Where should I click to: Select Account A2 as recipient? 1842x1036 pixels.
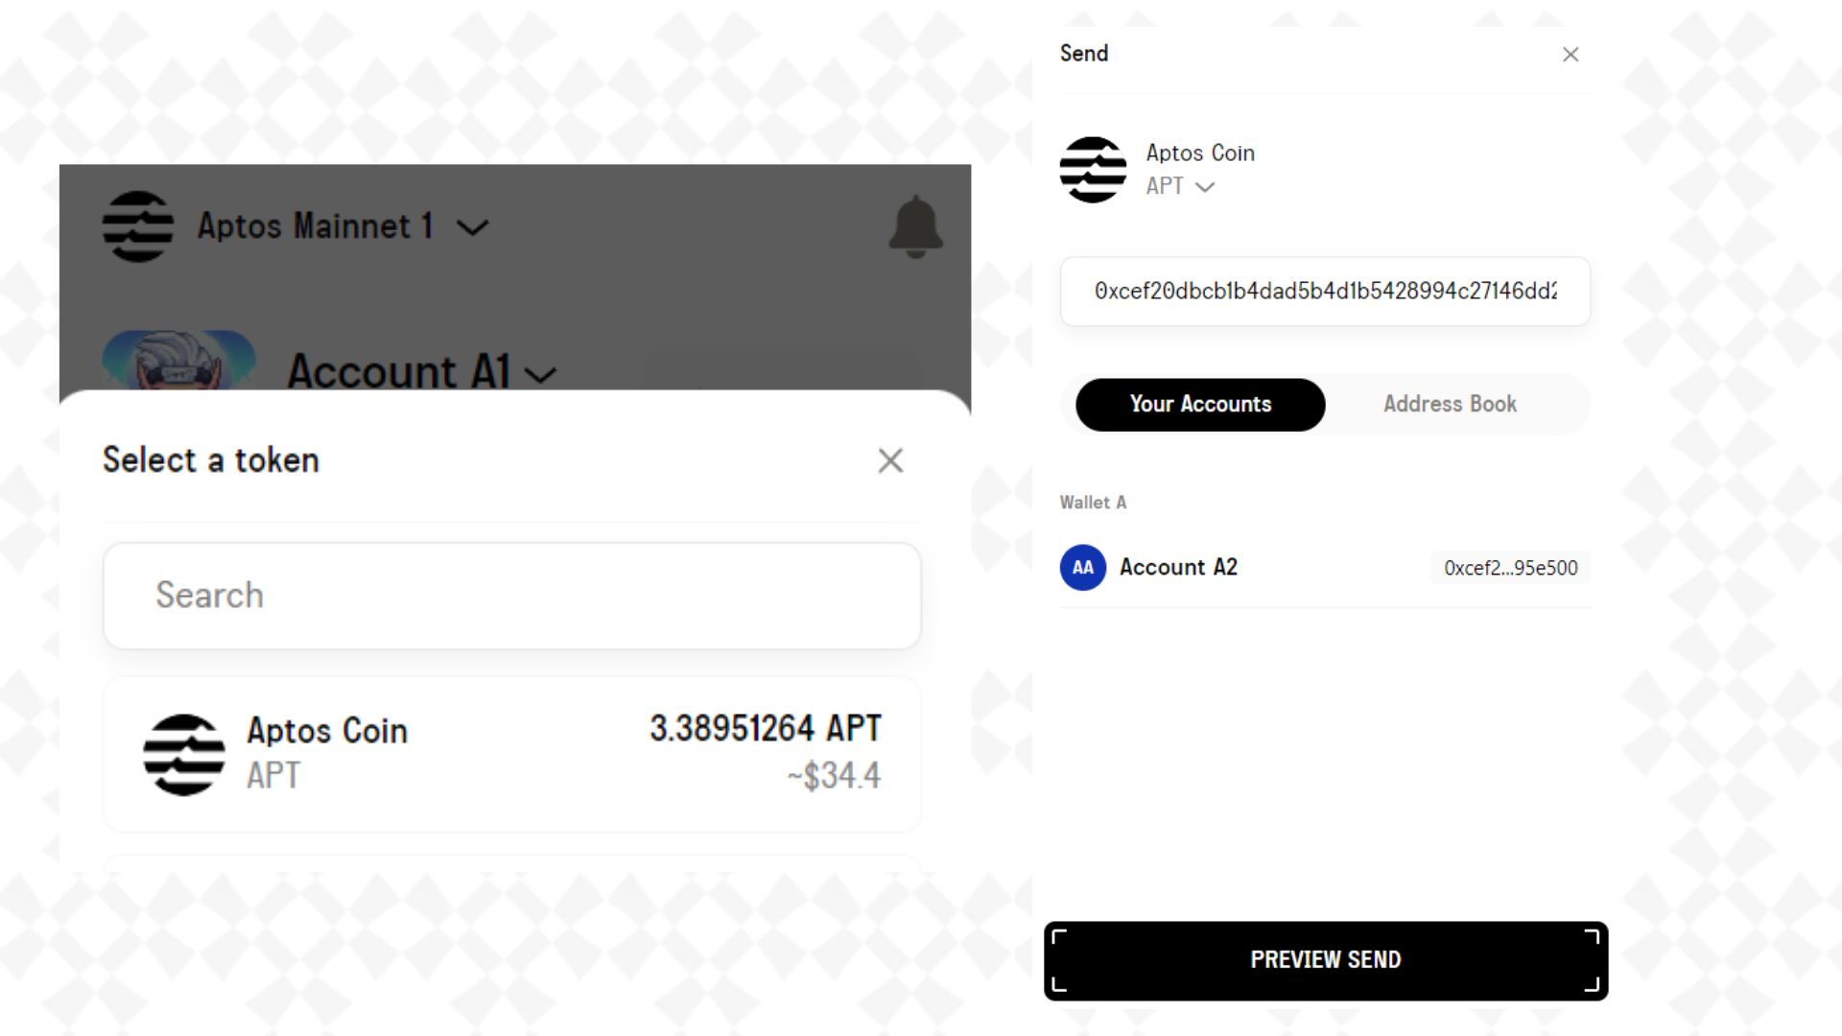(1325, 568)
